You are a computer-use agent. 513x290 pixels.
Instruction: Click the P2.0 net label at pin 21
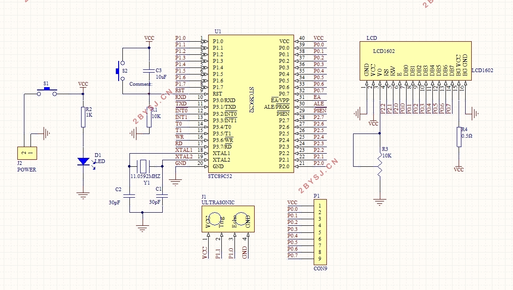pyautogui.click(x=319, y=163)
